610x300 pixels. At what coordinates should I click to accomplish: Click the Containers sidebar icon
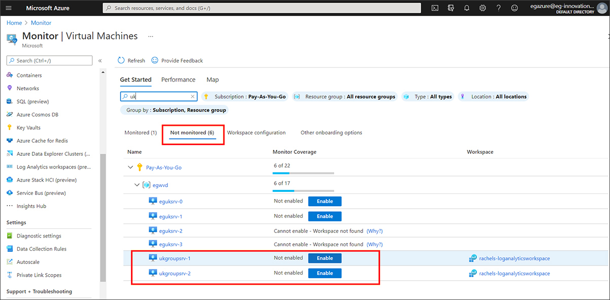[x=10, y=75]
